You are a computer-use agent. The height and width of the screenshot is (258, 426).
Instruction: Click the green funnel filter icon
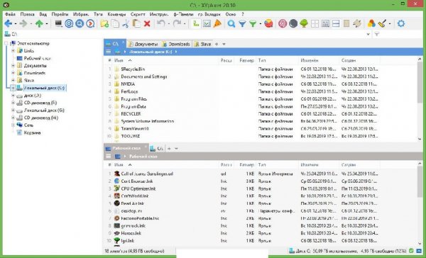(253, 24)
